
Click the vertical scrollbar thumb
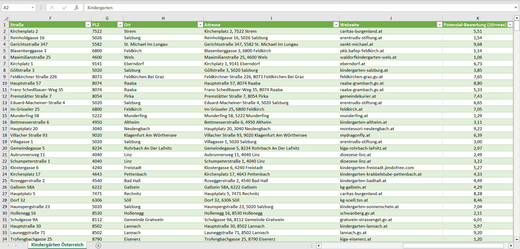coord(517,26)
